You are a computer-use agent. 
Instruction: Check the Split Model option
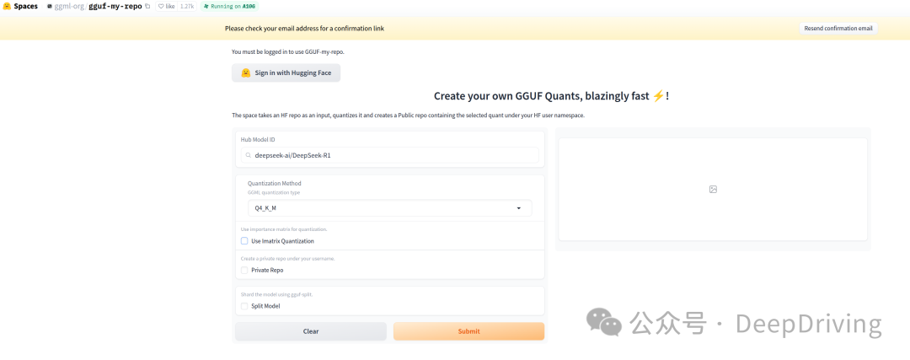pos(244,306)
